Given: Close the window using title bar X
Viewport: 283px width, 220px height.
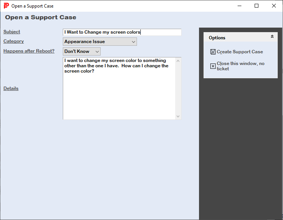Looking at the screenshot, I should [x=274, y=6].
